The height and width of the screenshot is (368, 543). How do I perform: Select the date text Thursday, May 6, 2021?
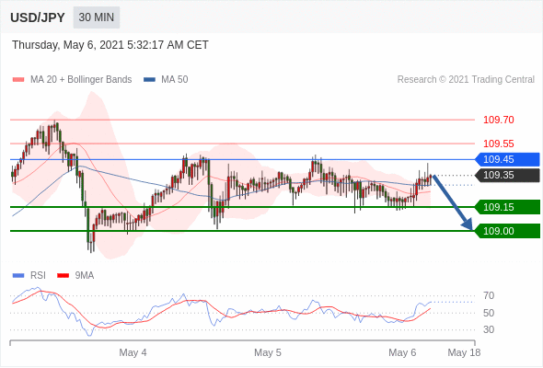point(68,45)
